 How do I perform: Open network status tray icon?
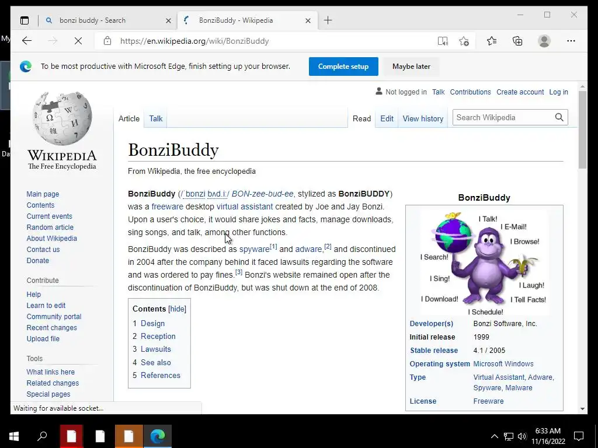509,436
